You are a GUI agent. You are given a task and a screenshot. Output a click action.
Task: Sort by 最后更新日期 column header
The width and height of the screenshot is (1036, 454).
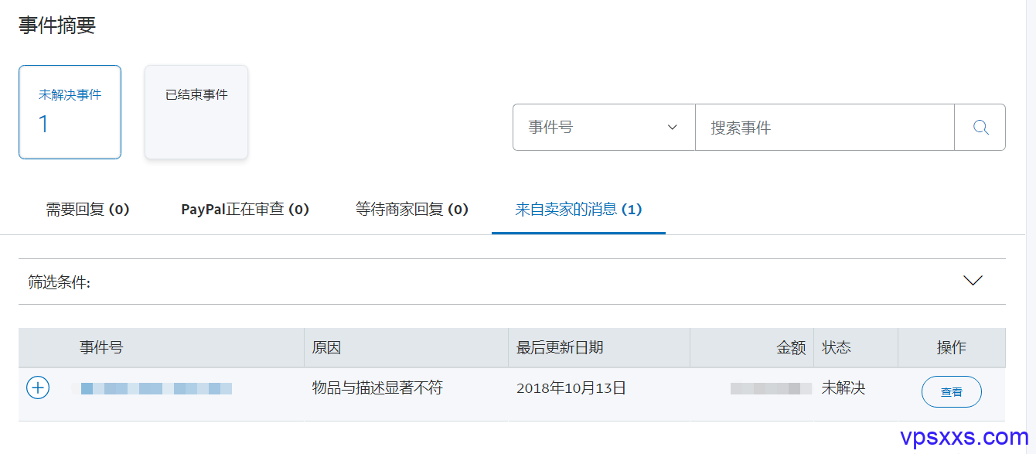[x=560, y=348]
